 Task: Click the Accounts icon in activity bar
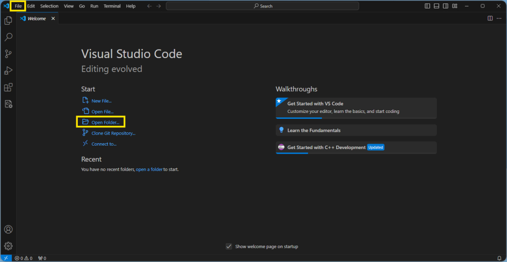click(8, 229)
